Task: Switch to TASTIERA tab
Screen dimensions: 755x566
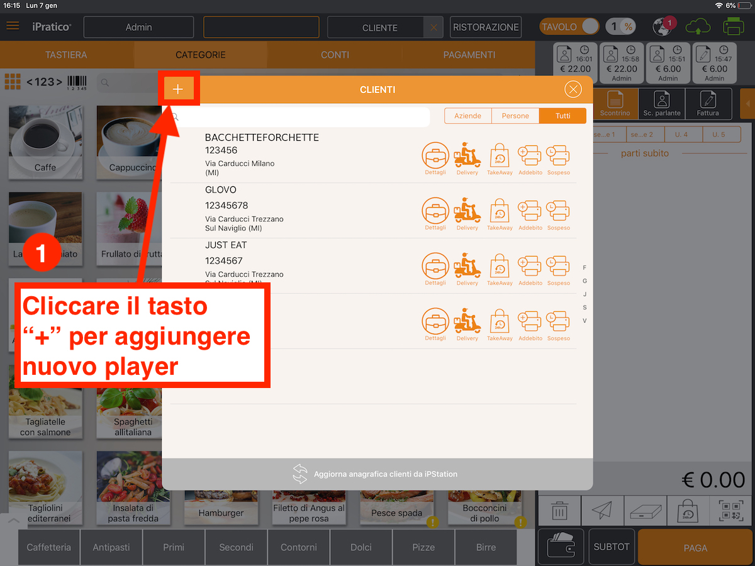Action: [66, 55]
